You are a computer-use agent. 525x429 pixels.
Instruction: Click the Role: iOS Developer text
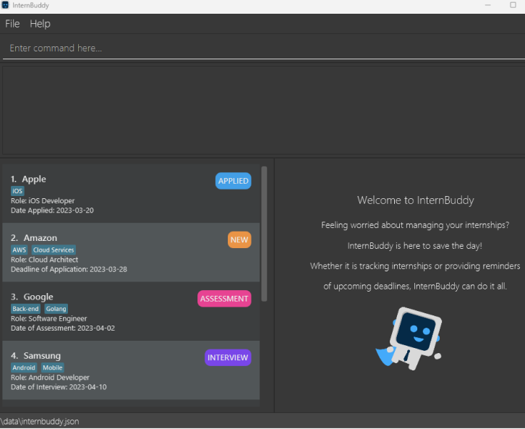pos(43,201)
